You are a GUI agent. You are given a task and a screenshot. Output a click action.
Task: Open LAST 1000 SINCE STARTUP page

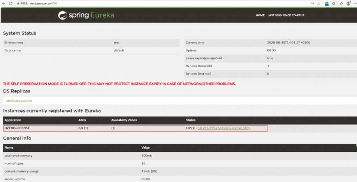[286, 15]
